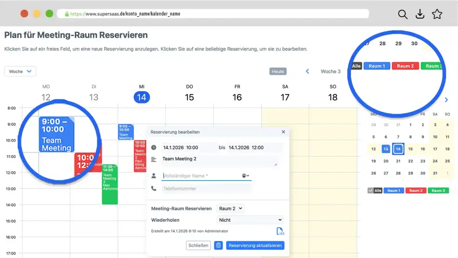Open autofill contact icon in name field
Viewport: 458px width, 258px height.
tap(245, 176)
